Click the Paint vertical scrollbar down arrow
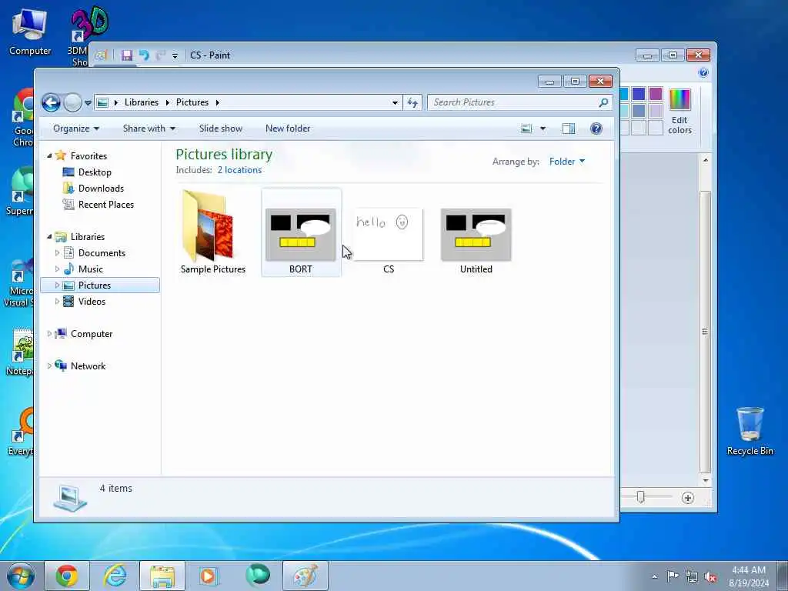788x591 pixels. tap(706, 481)
